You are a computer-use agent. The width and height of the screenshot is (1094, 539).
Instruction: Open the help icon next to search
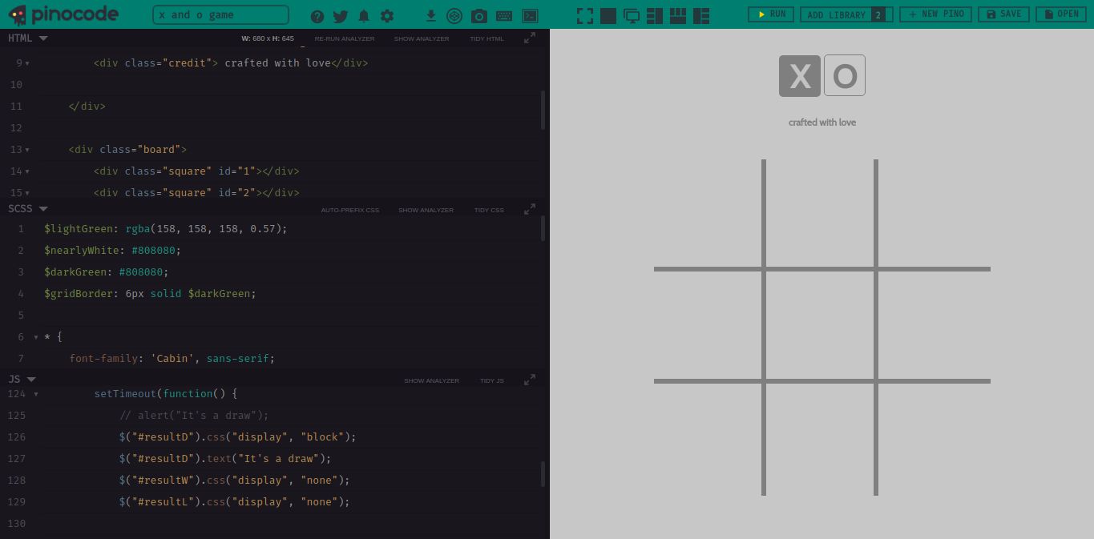pos(318,15)
